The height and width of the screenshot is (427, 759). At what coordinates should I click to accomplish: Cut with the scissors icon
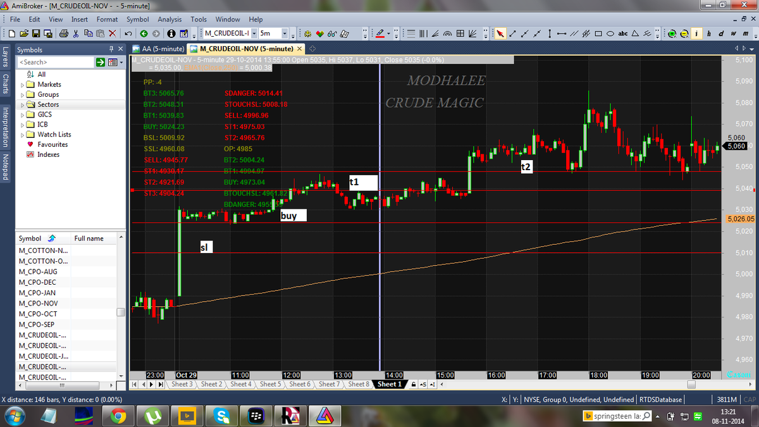click(75, 34)
